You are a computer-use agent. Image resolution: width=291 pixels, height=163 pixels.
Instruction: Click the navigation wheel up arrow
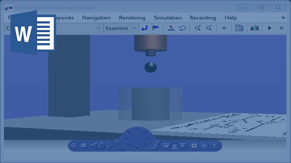137,130
